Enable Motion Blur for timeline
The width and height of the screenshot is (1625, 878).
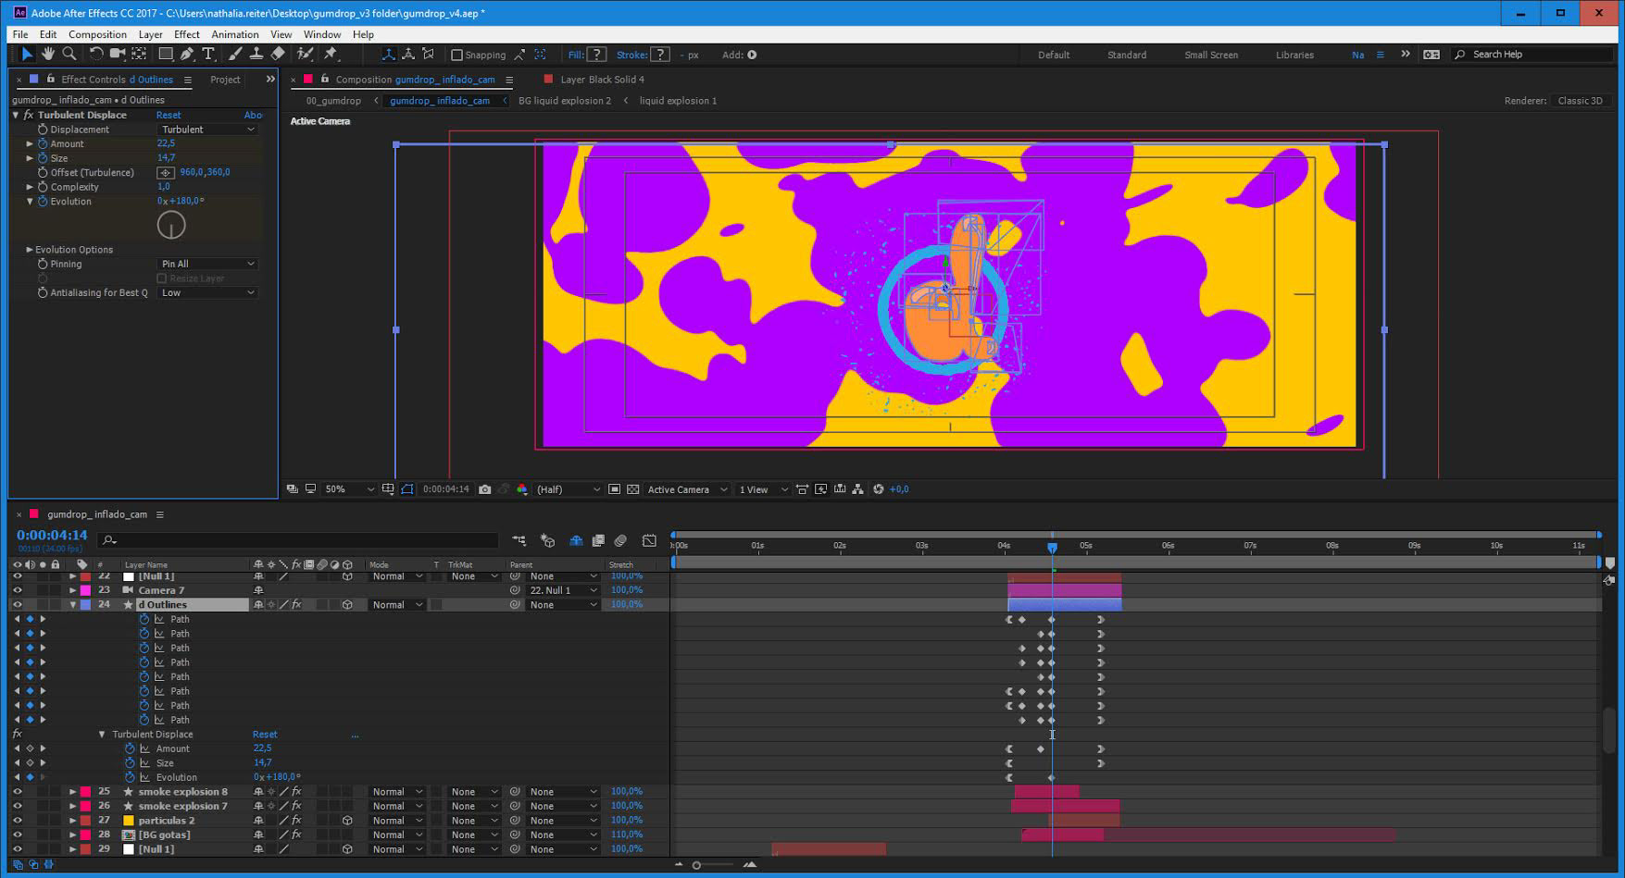620,540
